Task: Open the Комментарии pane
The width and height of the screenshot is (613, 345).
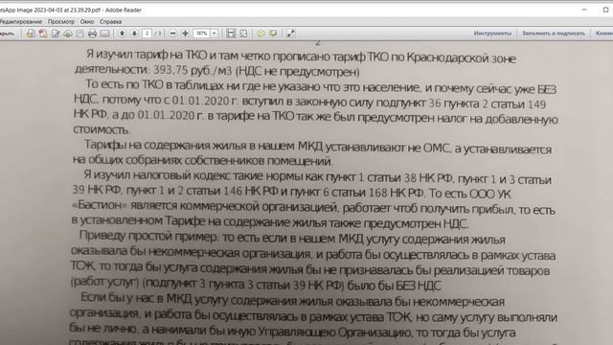Action: (x=604, y=34)
